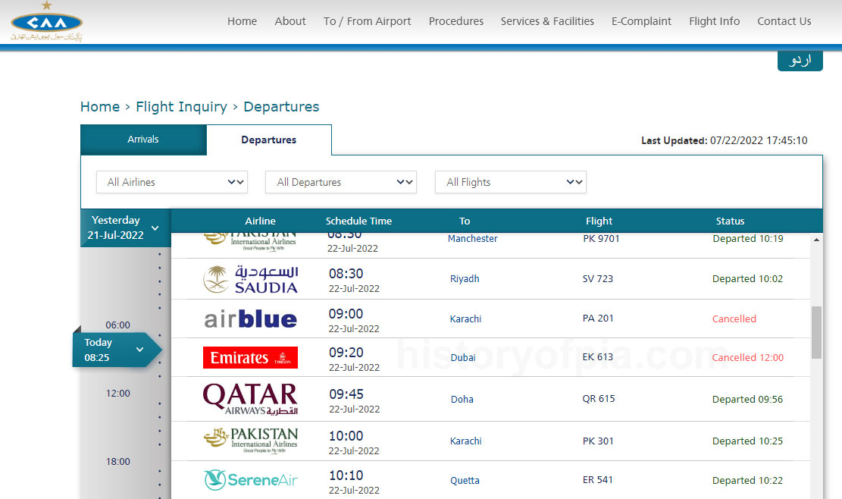Viewport: 842px width, 499px height.
Task: Jump to 12:00 on the timeline
Action: pos(117,393)
